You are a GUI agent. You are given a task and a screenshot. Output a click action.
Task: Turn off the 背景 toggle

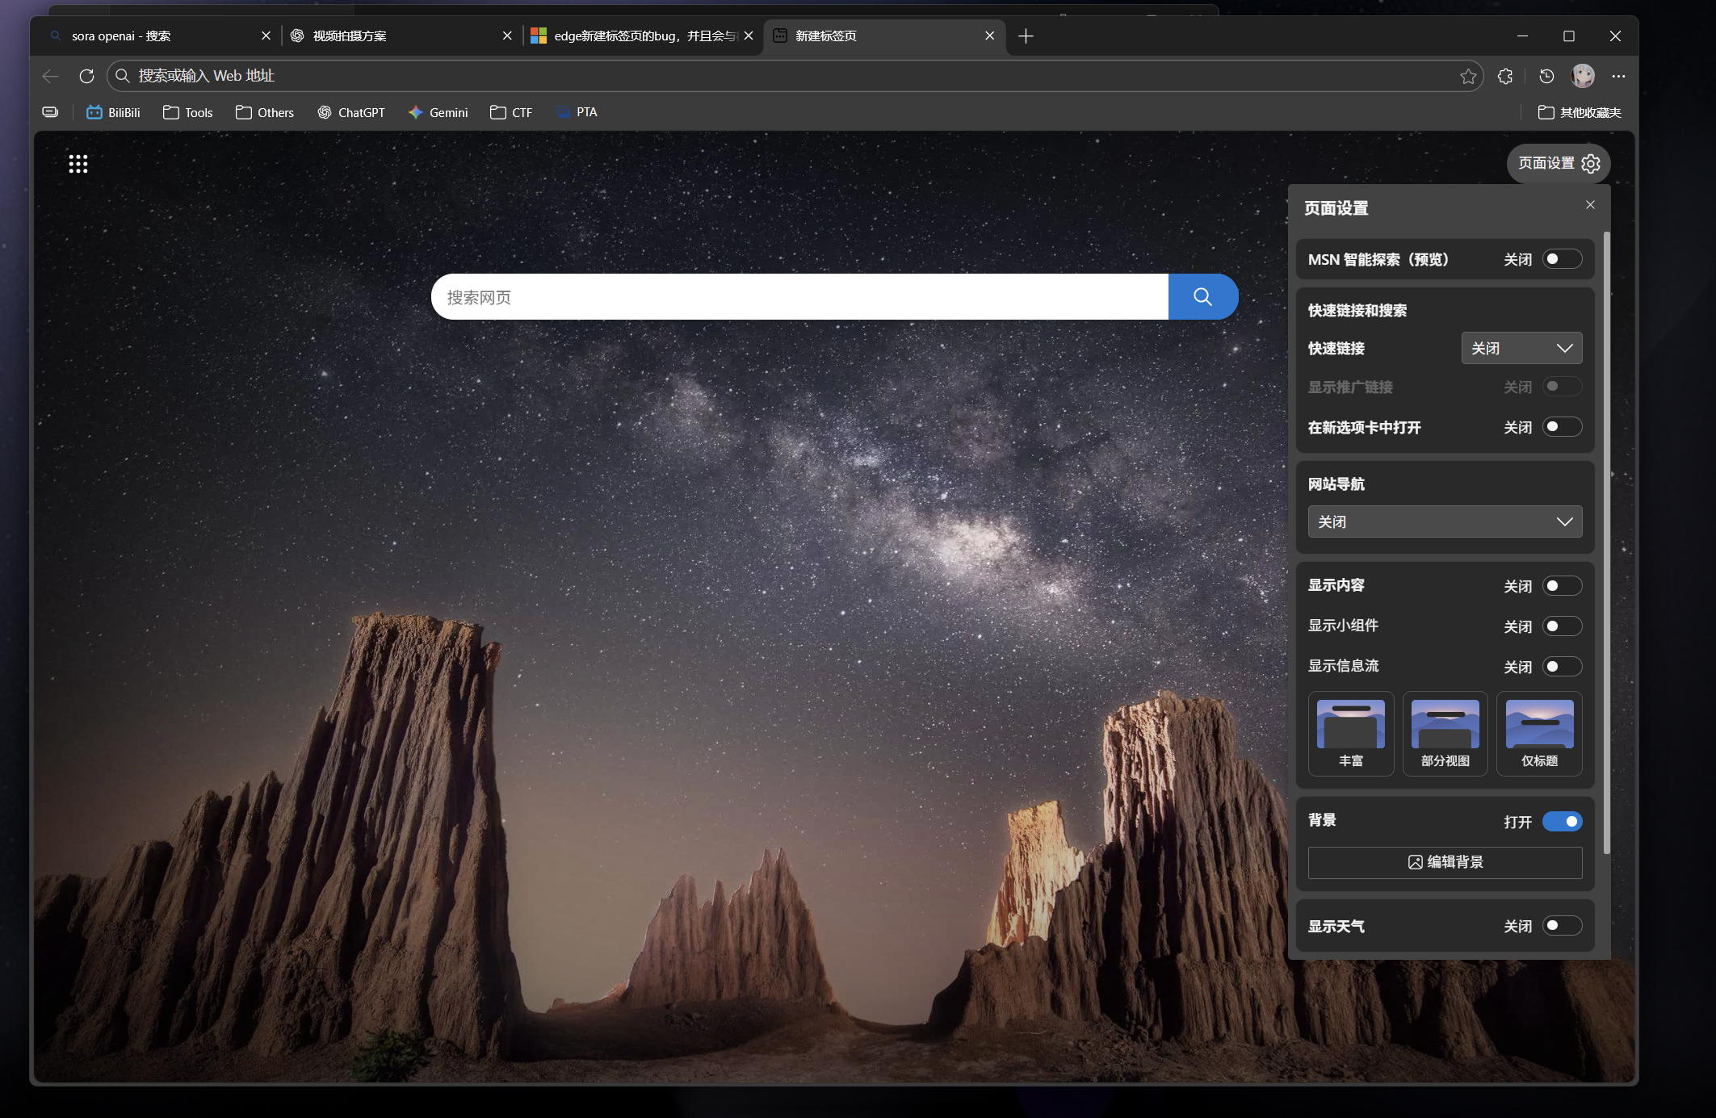[x=1561, y=822]
